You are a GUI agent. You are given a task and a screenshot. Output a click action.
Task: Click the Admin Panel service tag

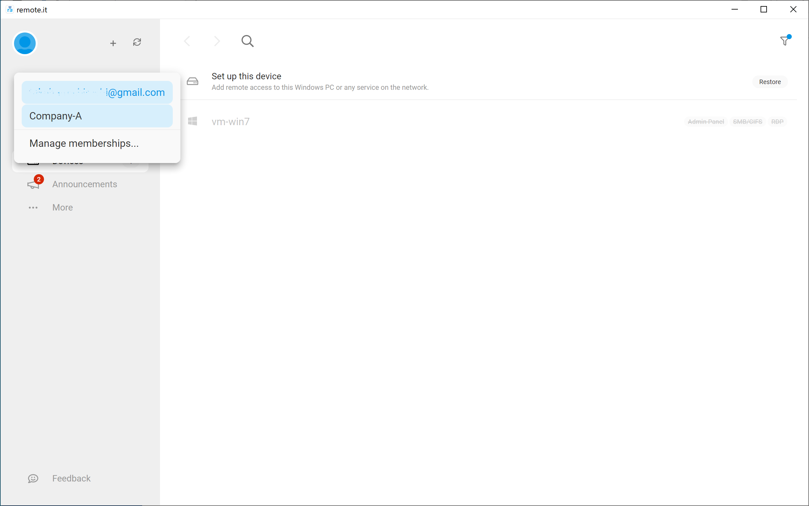pos(706,121)
